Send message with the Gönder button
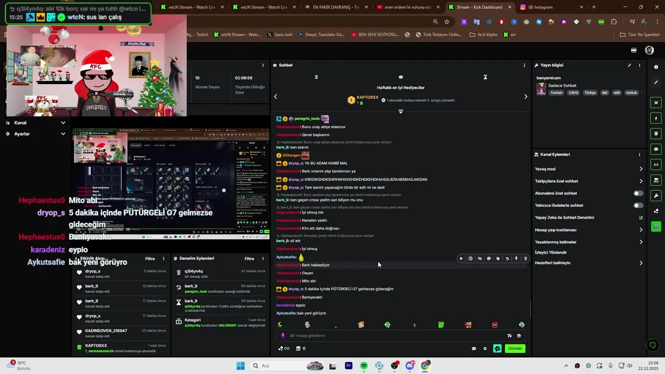 [515, 349]
